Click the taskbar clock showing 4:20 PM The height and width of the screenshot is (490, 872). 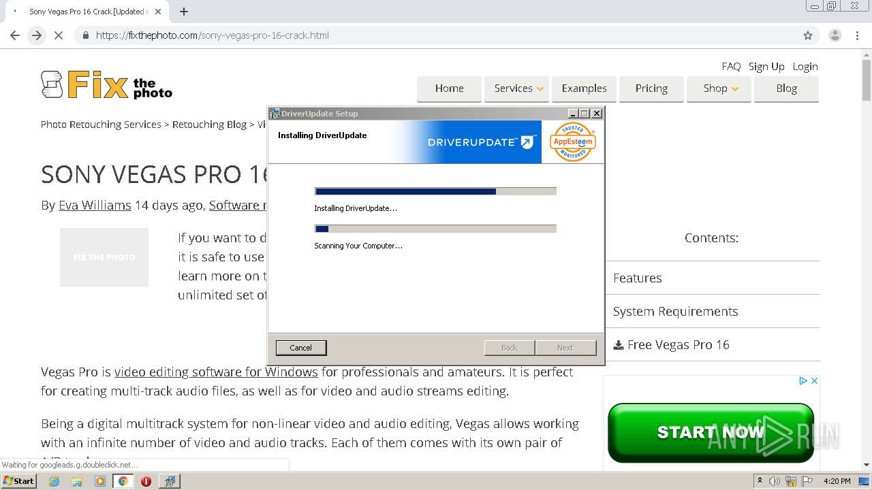pyautogui.click(x=837, y=481)
